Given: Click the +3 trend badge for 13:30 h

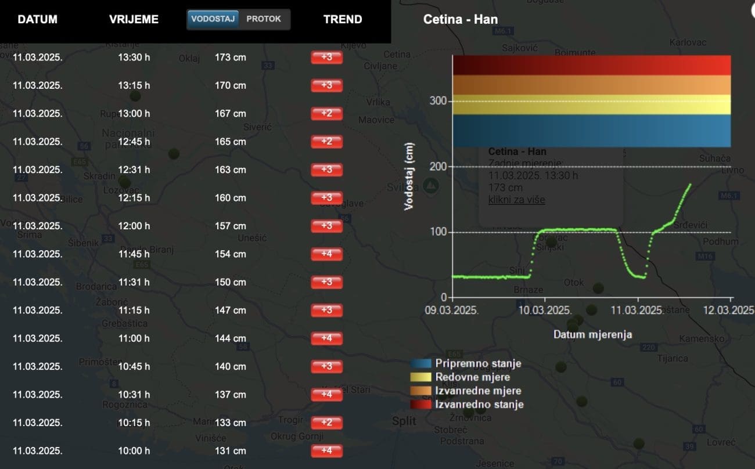Looking at the screenshot, I should tap(326, 57).
